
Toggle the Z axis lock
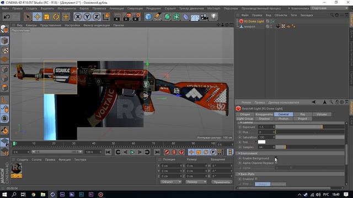97,17
